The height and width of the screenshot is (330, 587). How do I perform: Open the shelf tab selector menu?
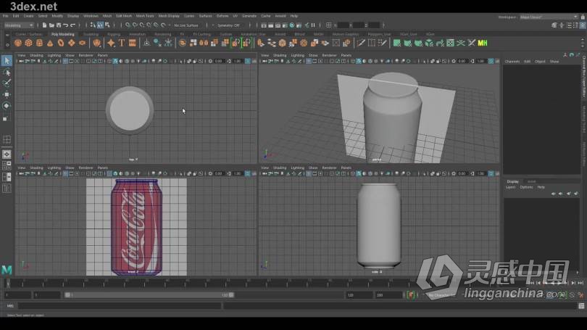pos(7,35)
